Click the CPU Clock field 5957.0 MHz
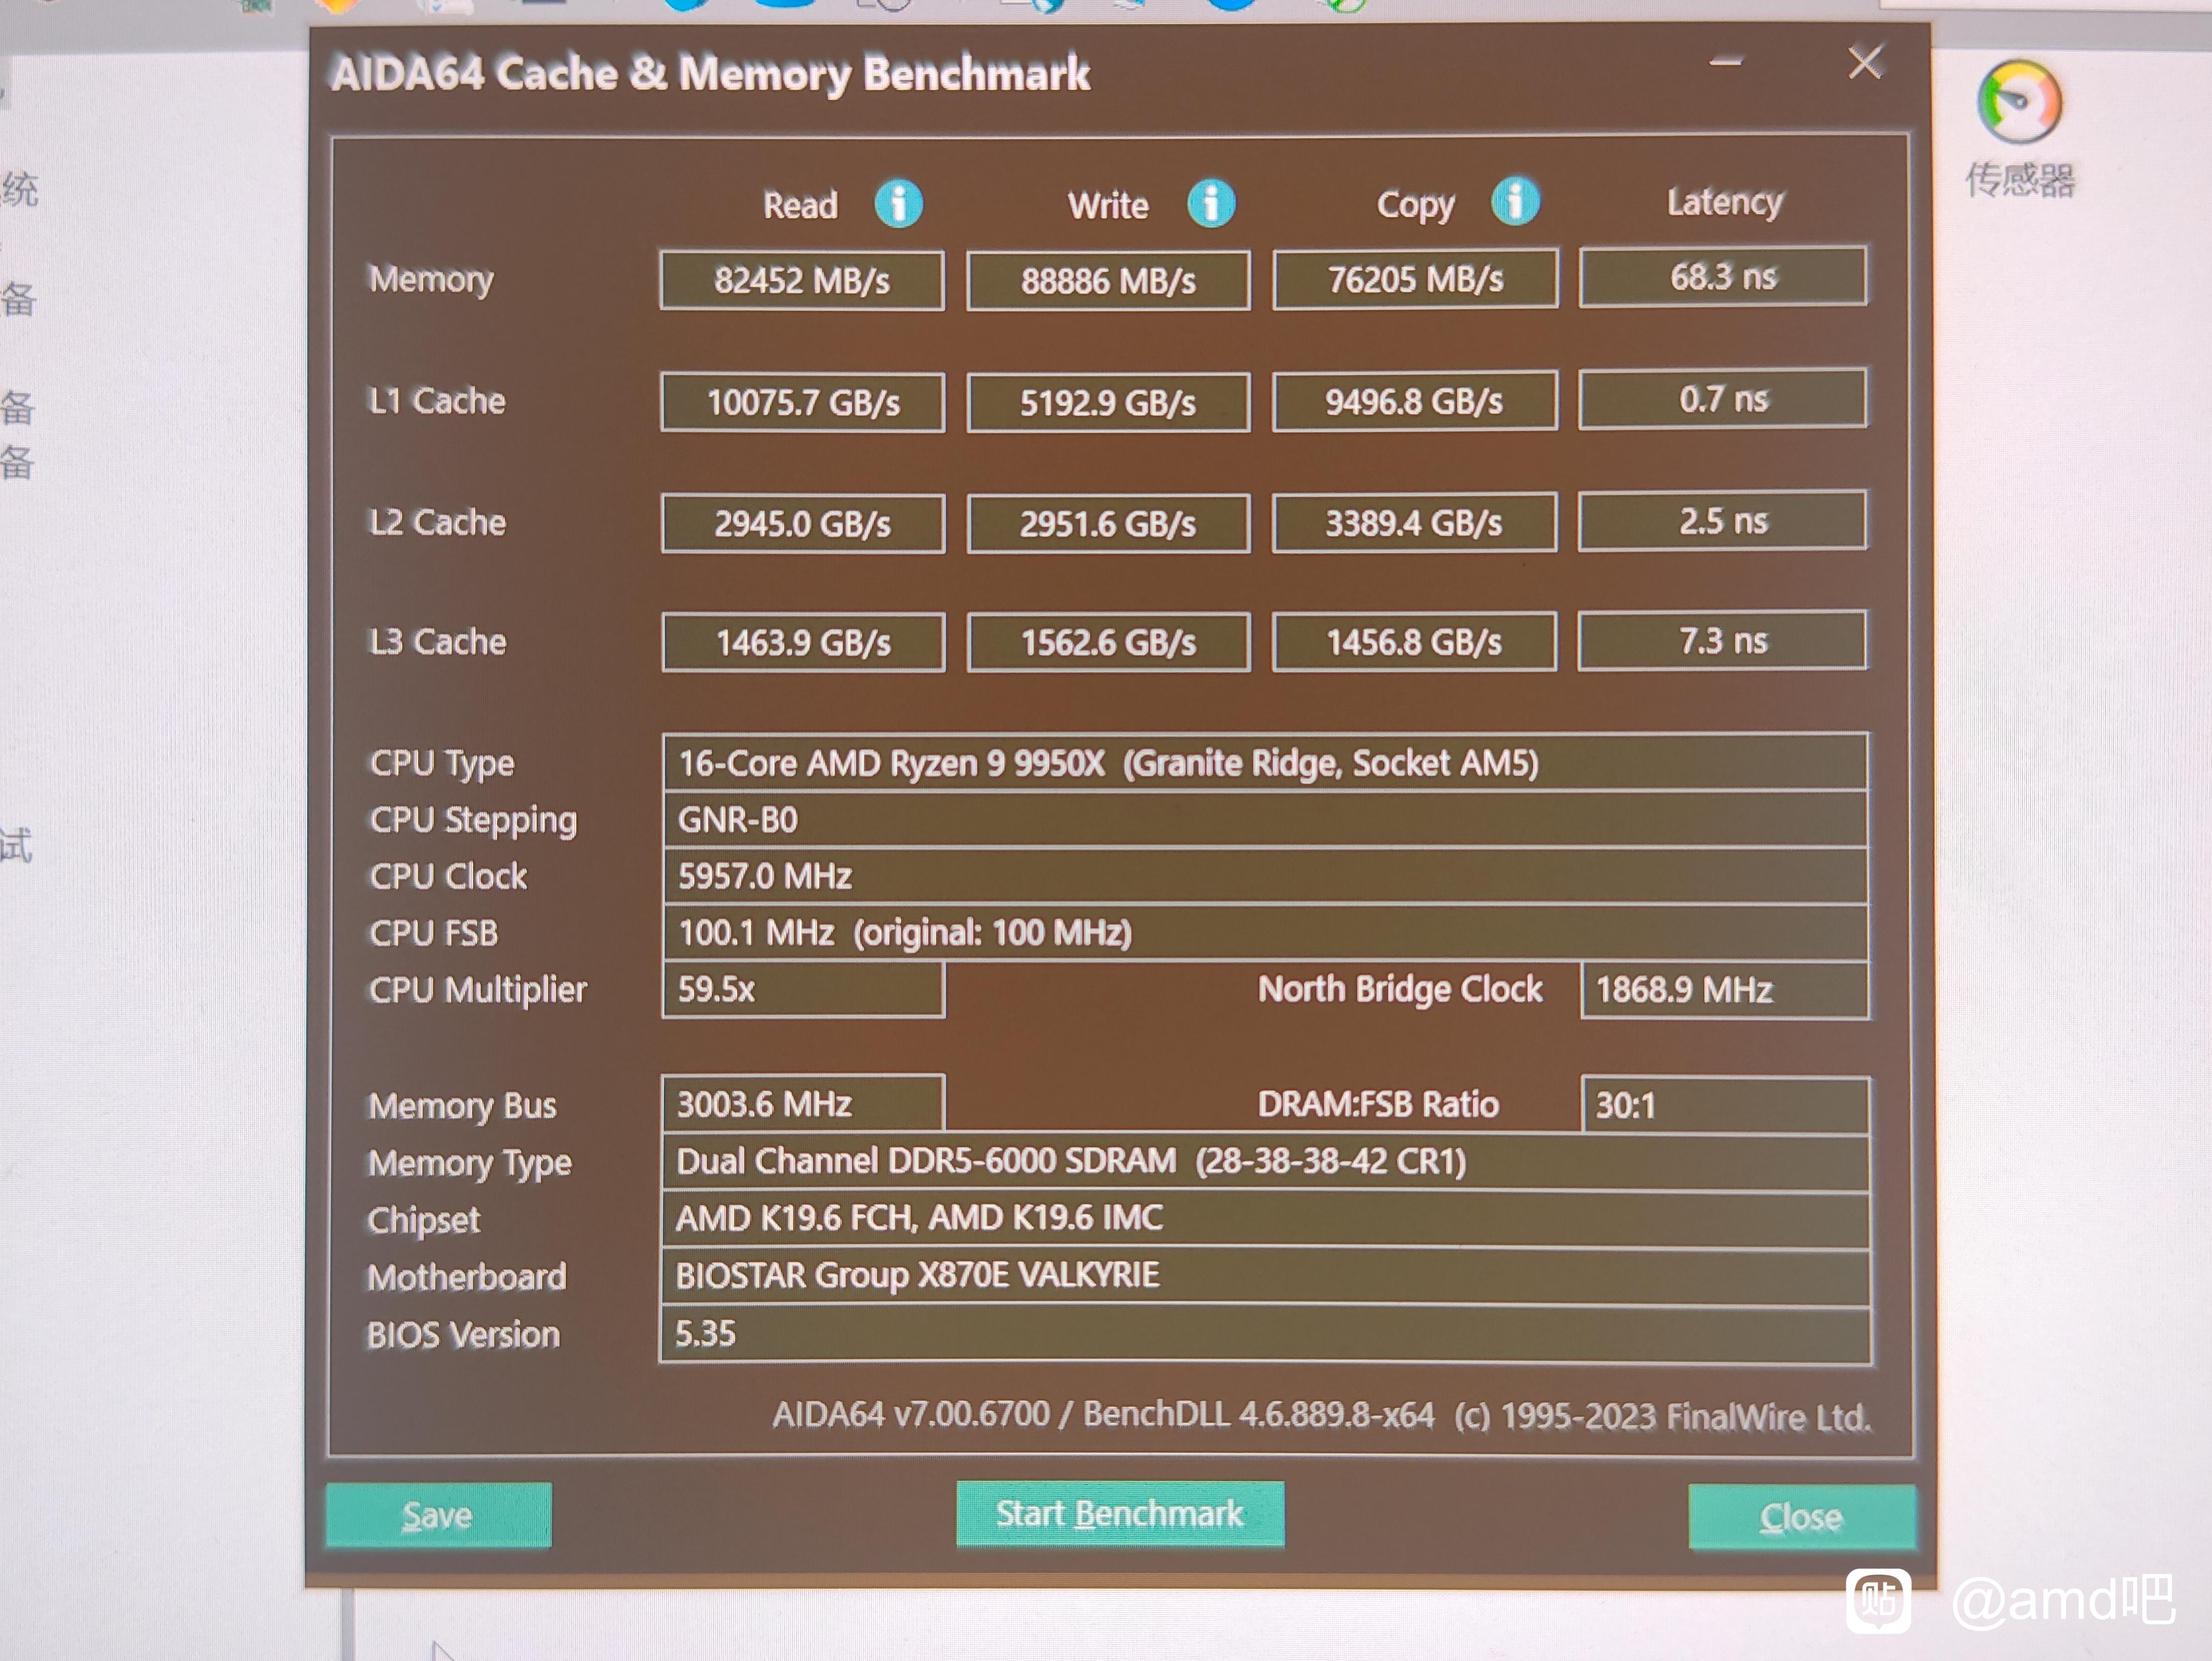 [1265, 876]
